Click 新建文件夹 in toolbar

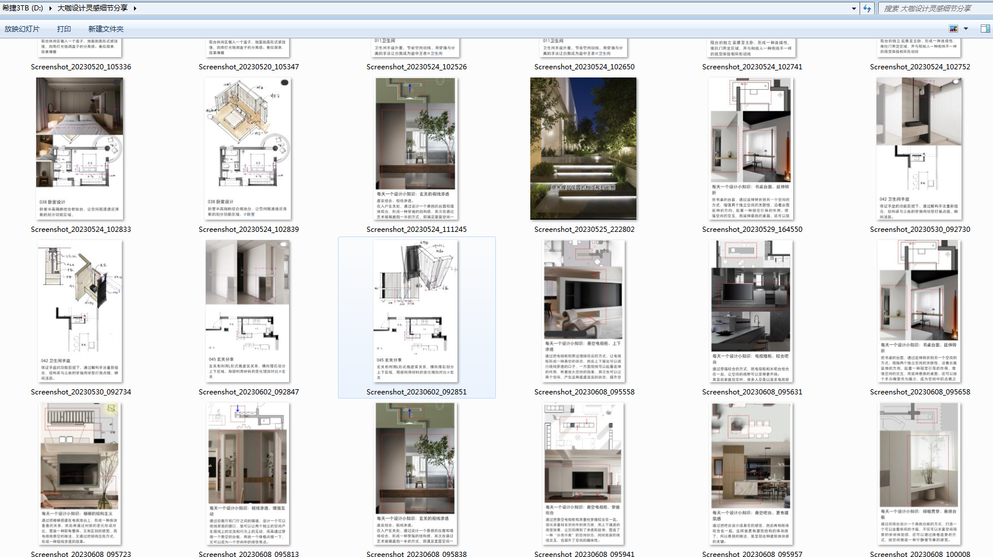click(106, 29)
